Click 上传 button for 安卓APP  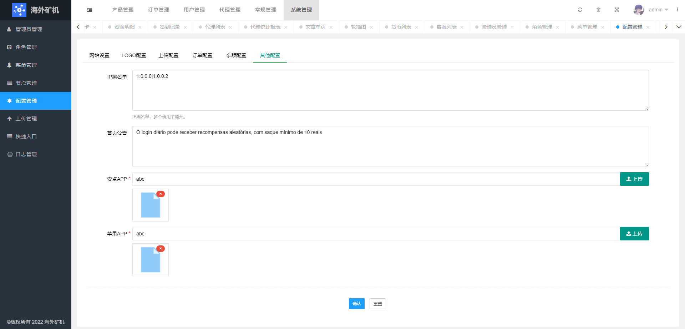(634, 179)
